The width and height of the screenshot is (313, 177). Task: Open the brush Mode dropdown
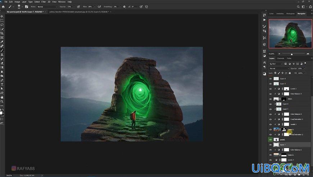[x=47, y=6]
